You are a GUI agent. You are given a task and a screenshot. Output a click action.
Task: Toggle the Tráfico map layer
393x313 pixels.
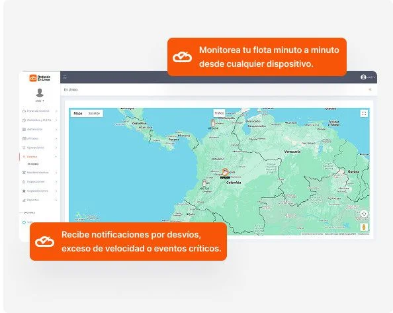point(219,113)
